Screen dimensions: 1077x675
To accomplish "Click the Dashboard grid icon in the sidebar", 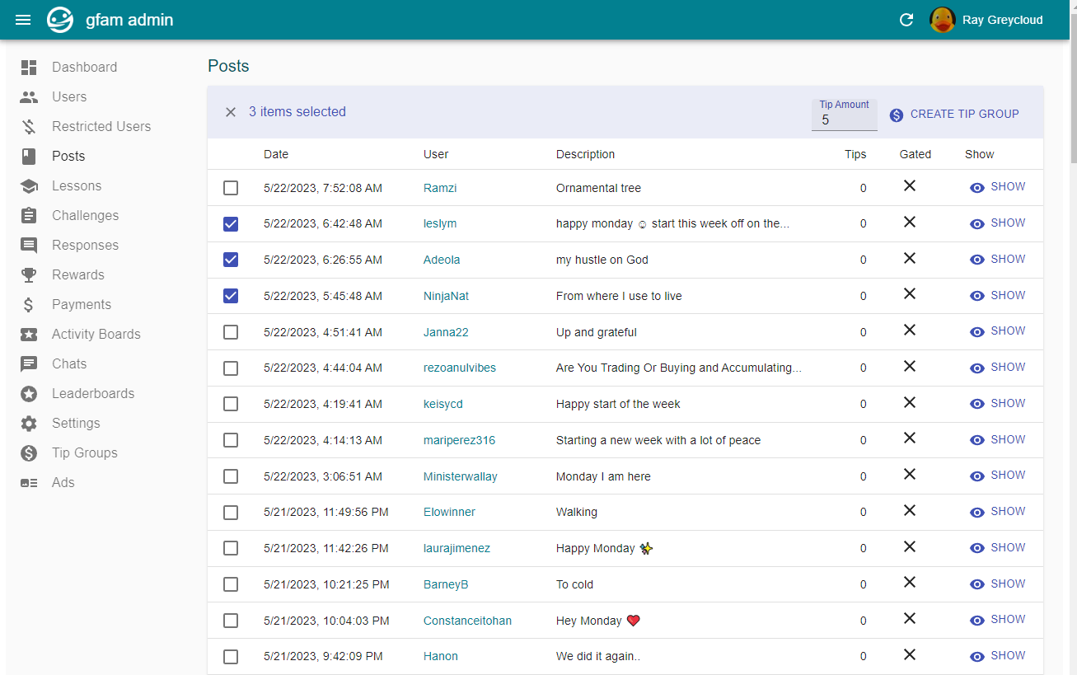I will click(29, 68).
